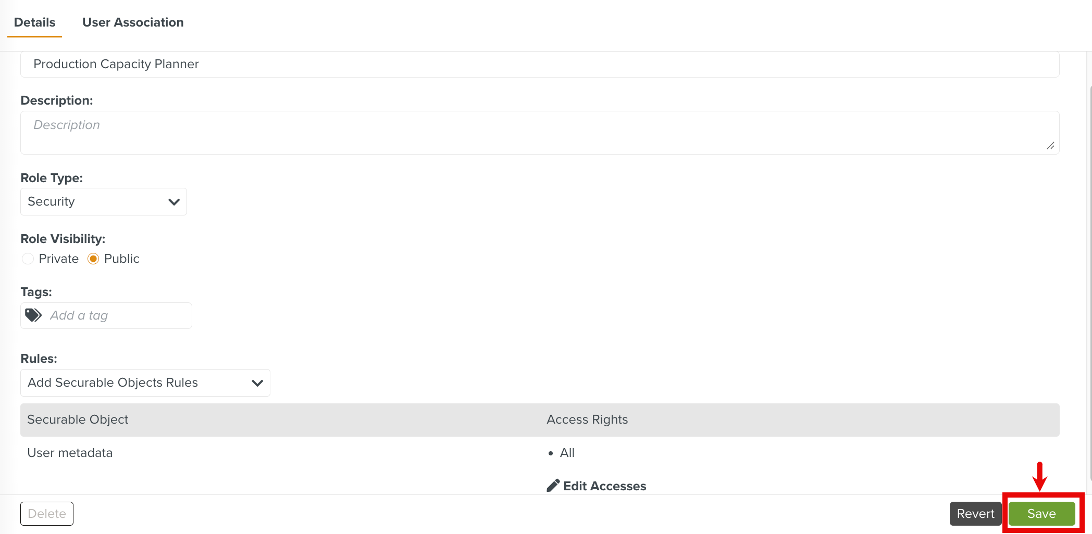Click the Production Capacity Planner name field

coord(539,64)
